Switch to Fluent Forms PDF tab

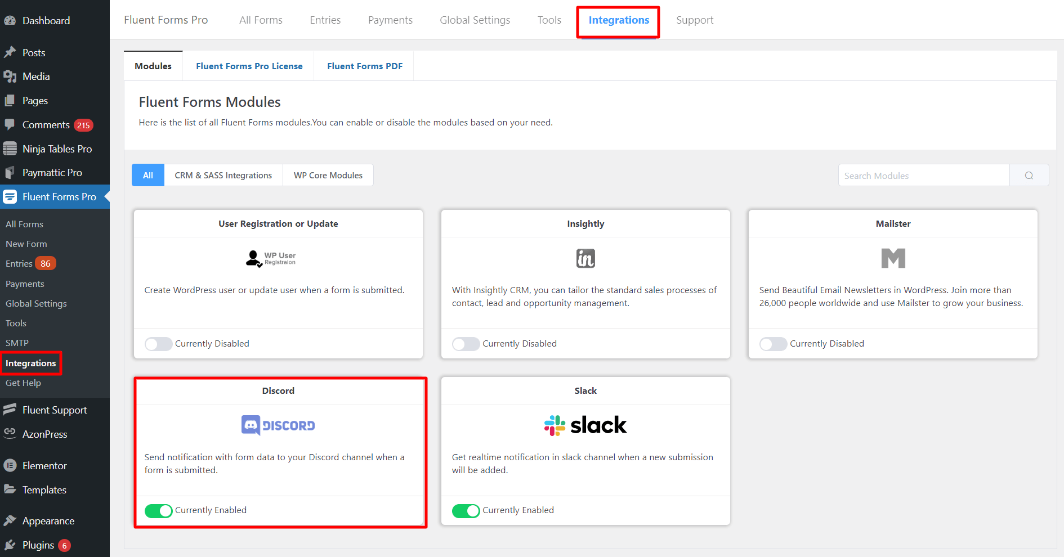[x=365, y=66]
